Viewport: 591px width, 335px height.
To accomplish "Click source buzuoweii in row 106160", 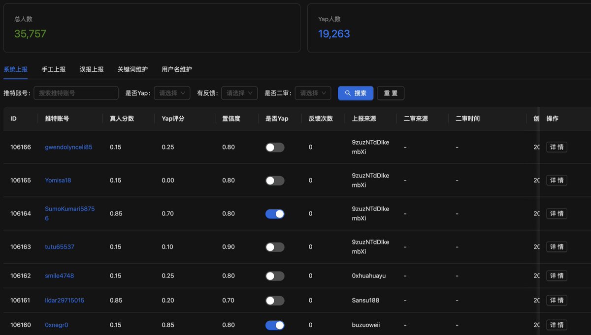I will pos(366,325).
